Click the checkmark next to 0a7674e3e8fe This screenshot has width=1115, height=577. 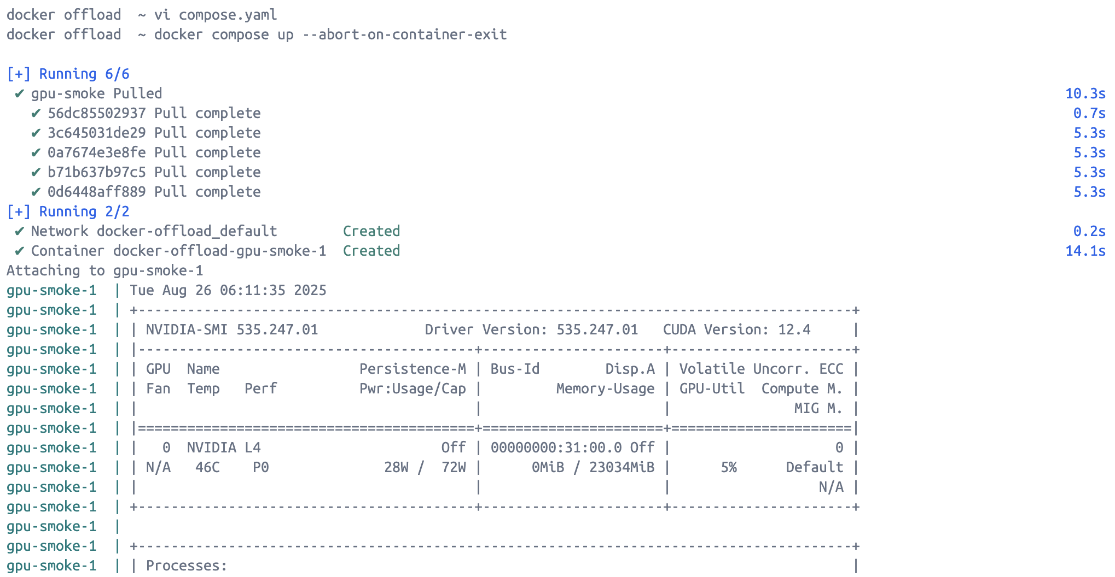pos(36,152)
